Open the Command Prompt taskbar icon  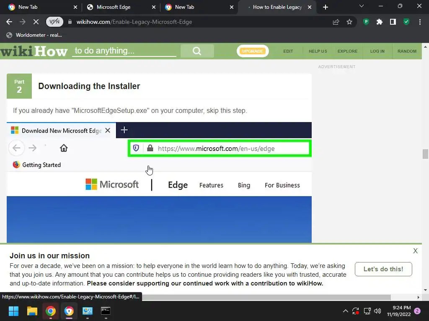pos(106,311)
